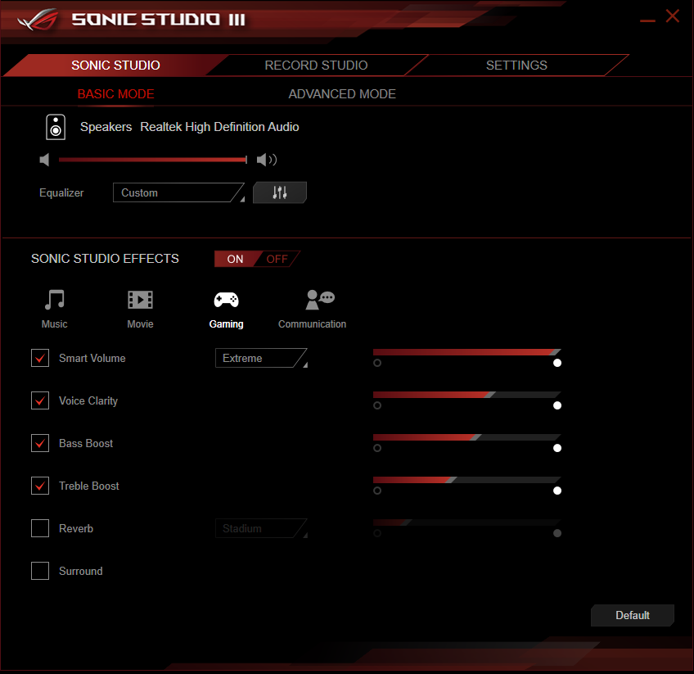This screenshot has height=674, width=694.
Task: Enable the Reverb checkbox
Action: 40,528
